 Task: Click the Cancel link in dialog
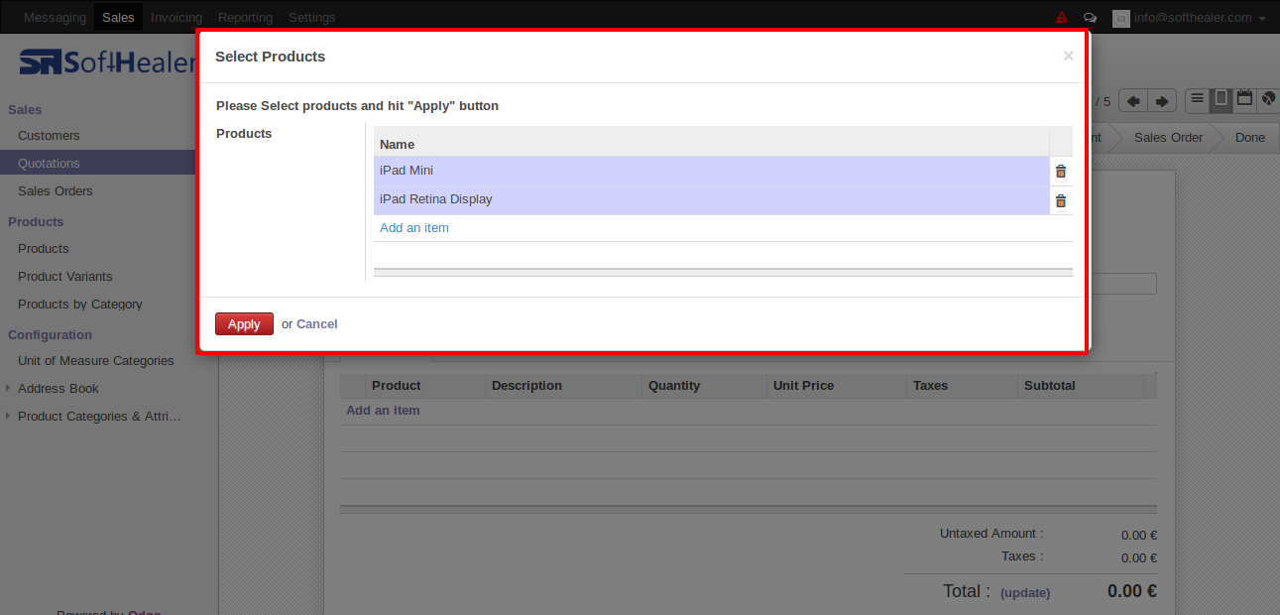[x=317, y=324]
